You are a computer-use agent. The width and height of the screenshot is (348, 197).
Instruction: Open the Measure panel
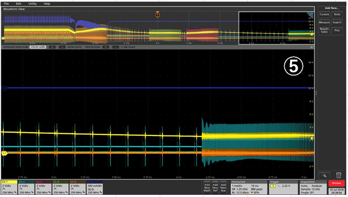tap(324, 22)
